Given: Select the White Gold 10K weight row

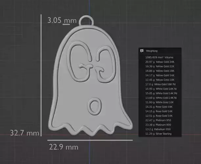Looking at the screenshot, I should point(160,102).
